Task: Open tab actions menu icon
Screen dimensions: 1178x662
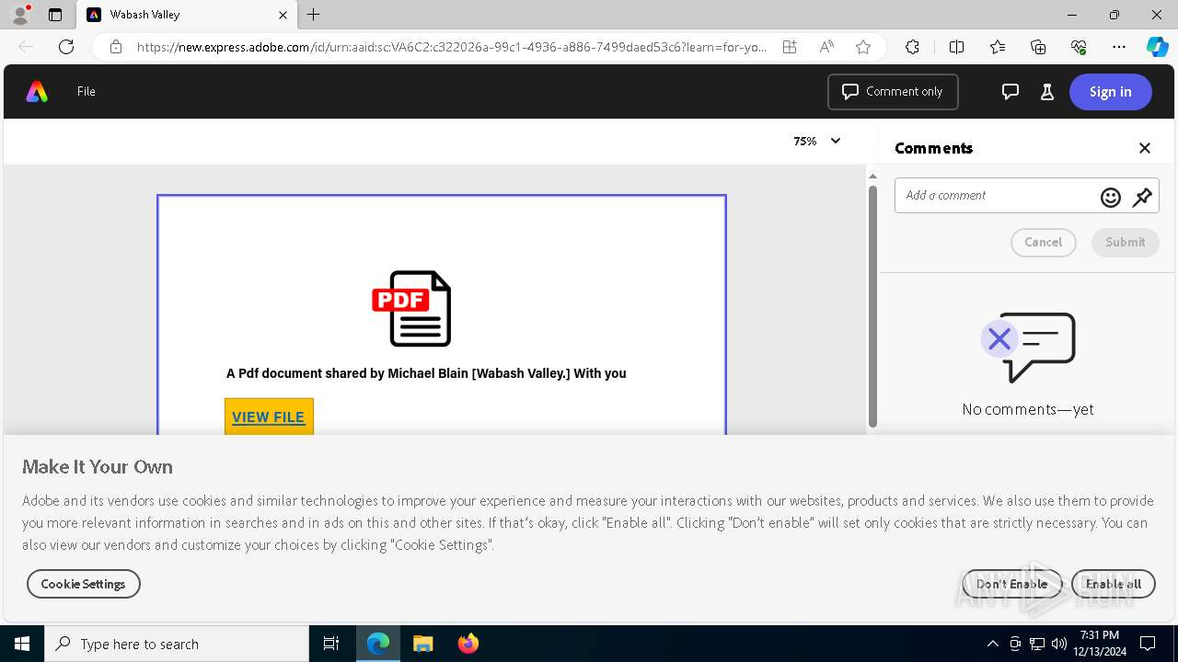Action: pos(55,15)
